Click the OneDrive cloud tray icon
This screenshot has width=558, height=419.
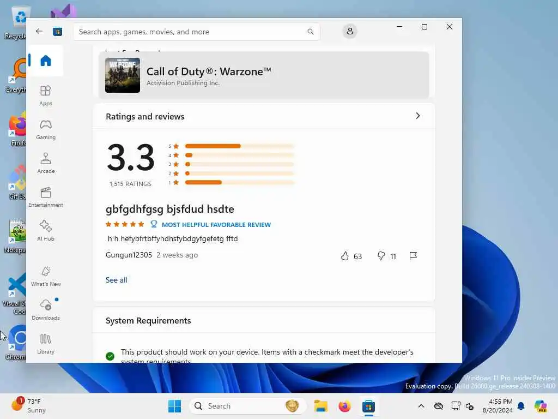click(x=439, y=406)
